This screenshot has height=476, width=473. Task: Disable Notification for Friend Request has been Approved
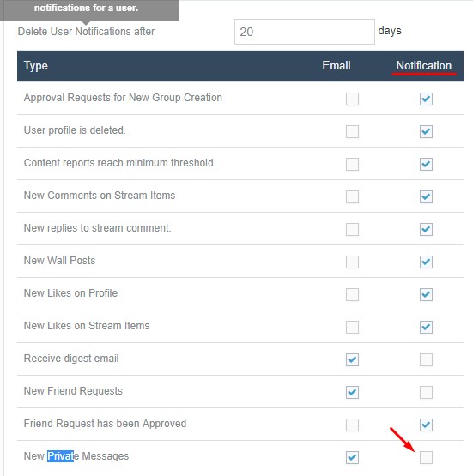click(x=426, y=425)
